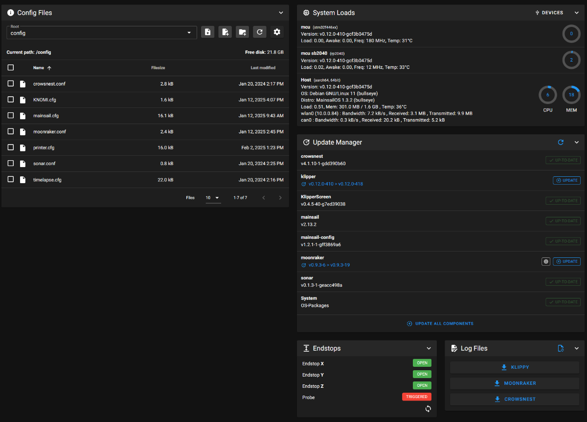
Task: Refresh the Config Files directory listing
Action: 260,32
